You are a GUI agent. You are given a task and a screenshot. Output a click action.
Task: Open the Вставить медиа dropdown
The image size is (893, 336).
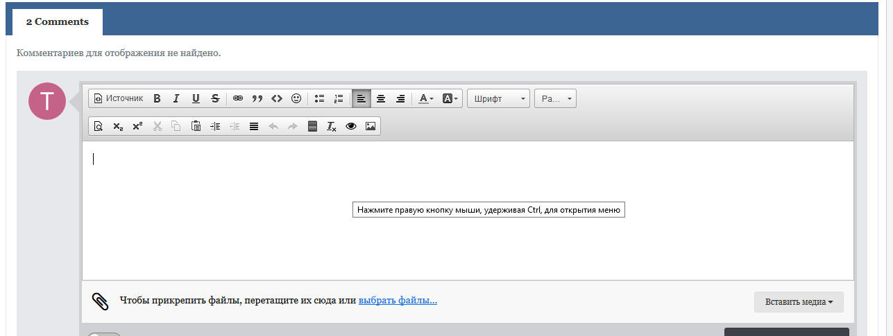click(x=799, y=302)
